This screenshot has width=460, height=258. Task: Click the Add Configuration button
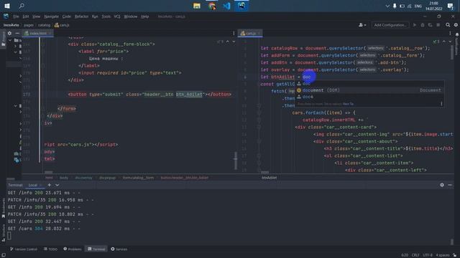point(390,25)
